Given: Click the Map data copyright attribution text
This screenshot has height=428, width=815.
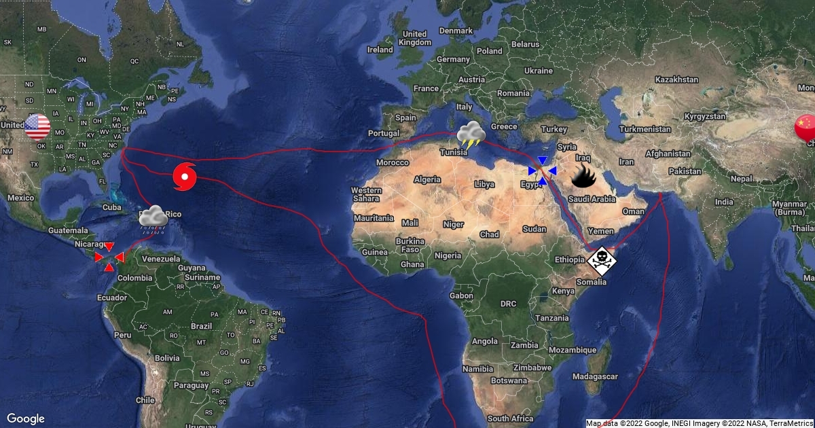Looking at the screenshot, I should click(700, 423).
